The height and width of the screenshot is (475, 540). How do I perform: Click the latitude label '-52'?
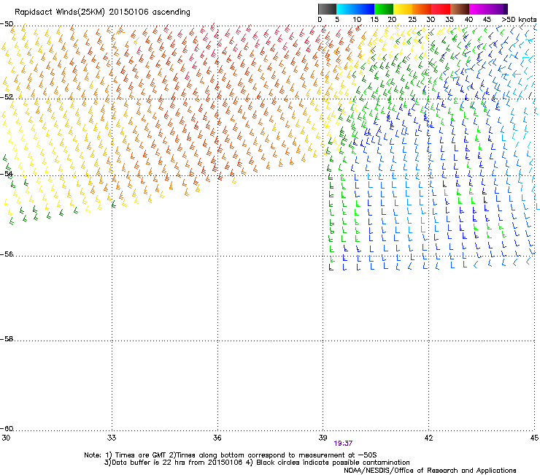point(7,97)
